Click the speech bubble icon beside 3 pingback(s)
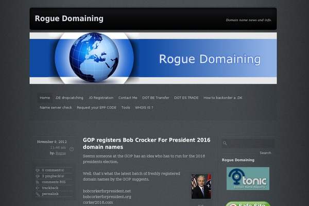 click(38, 176)
